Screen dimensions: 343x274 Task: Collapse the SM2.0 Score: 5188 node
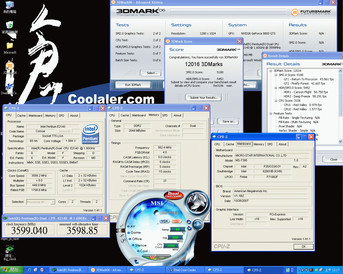pos(276,75)
